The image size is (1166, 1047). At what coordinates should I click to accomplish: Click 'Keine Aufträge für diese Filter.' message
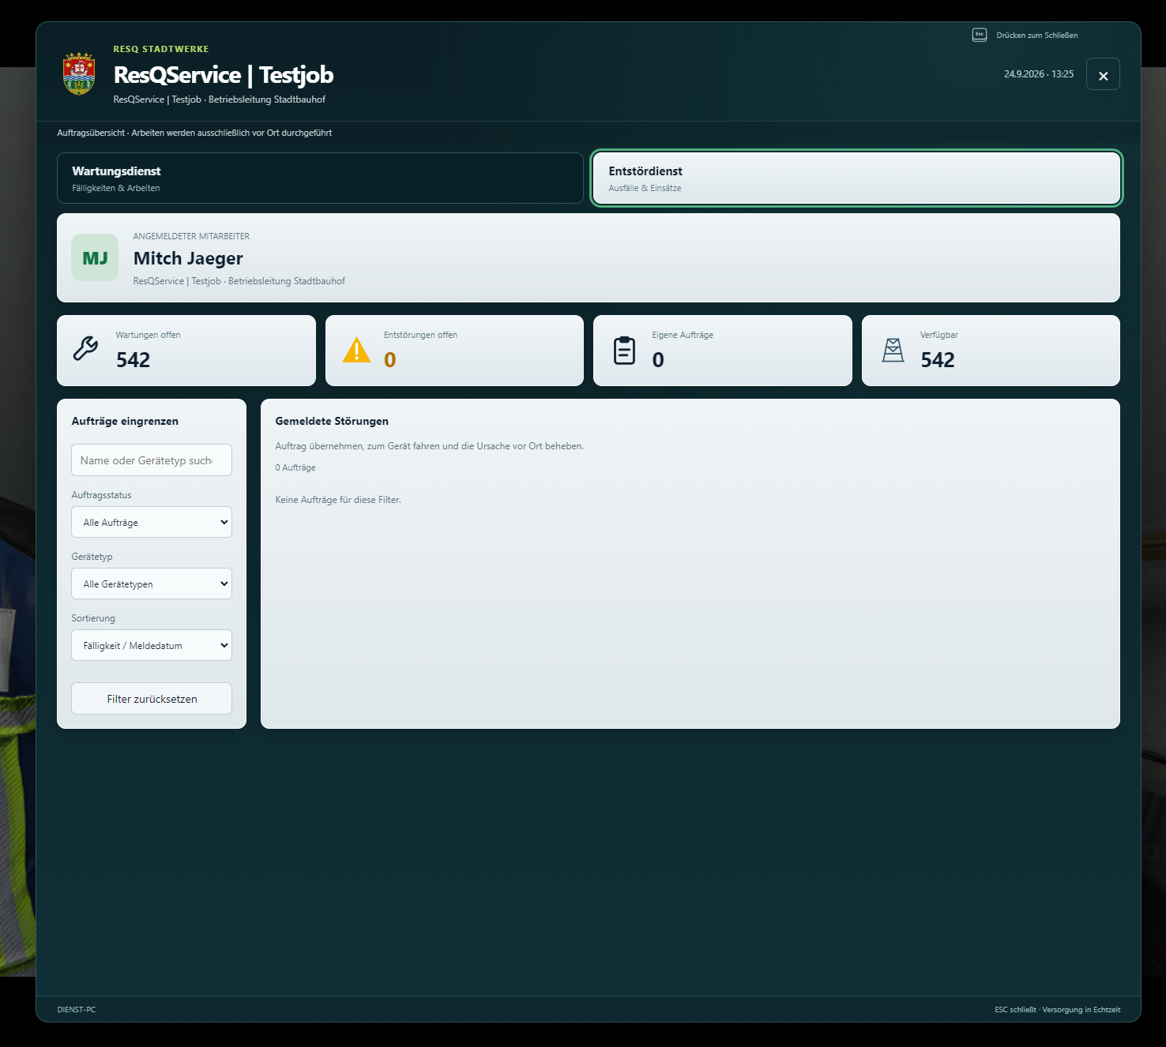[x=338, y=500]
